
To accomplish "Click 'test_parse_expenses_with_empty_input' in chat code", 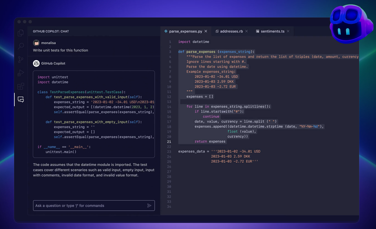I will pyautogui.click(x=91, y=122).
